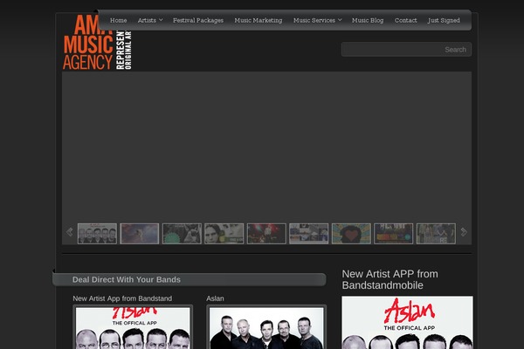Click the main slideshow banner area
The width and height of the screenshot is (524, 349).
(x=266, y=147)
